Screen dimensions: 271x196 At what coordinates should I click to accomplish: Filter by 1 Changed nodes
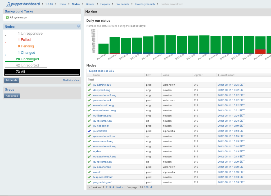click(x=26, y=52)
